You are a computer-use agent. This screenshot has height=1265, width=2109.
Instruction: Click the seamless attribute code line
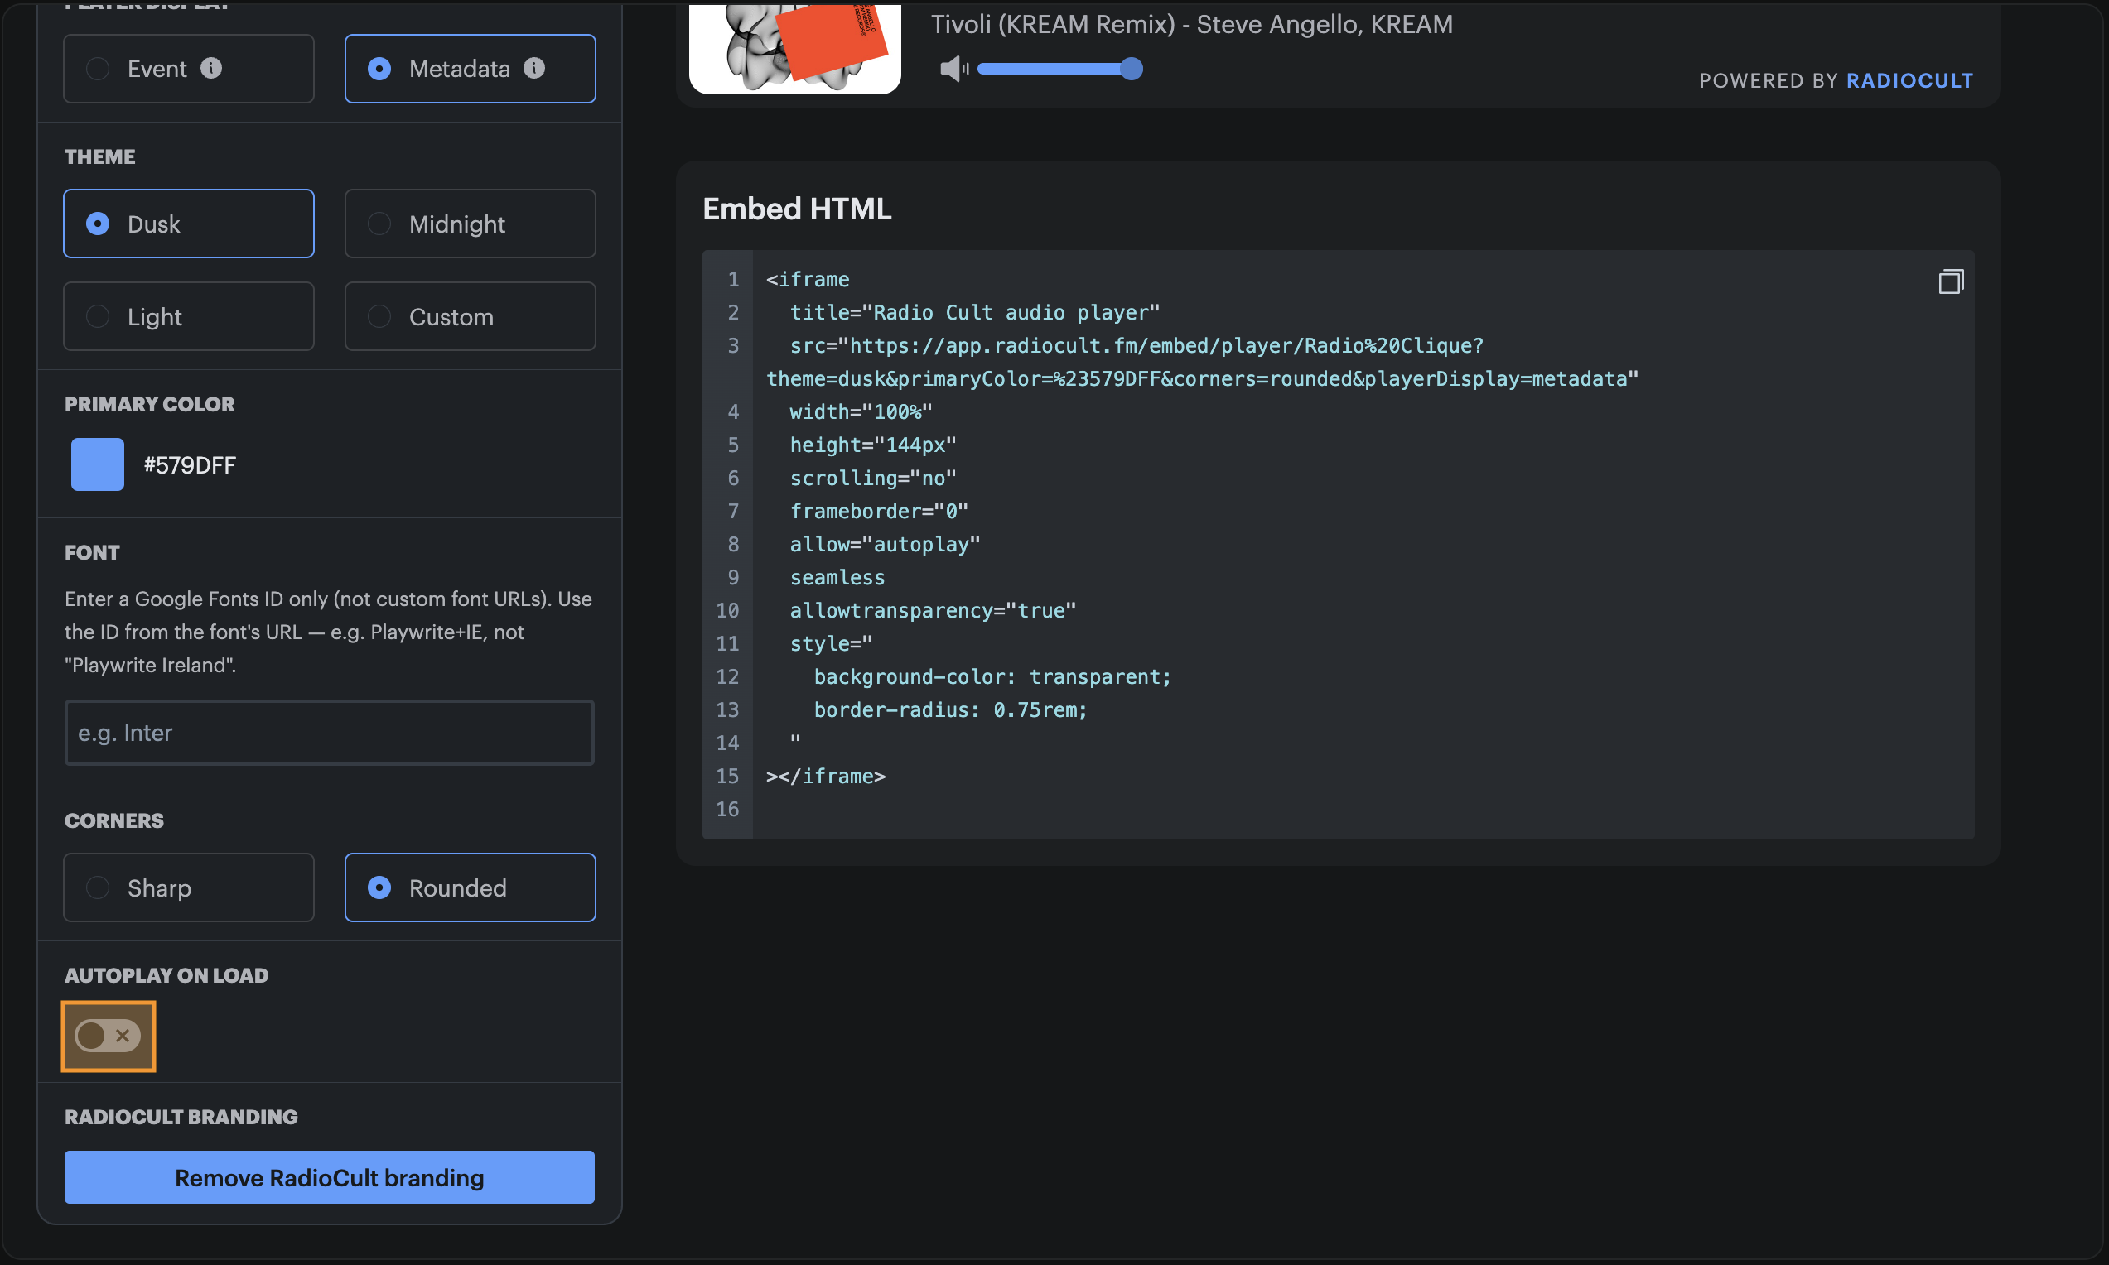tap(837, 578)
